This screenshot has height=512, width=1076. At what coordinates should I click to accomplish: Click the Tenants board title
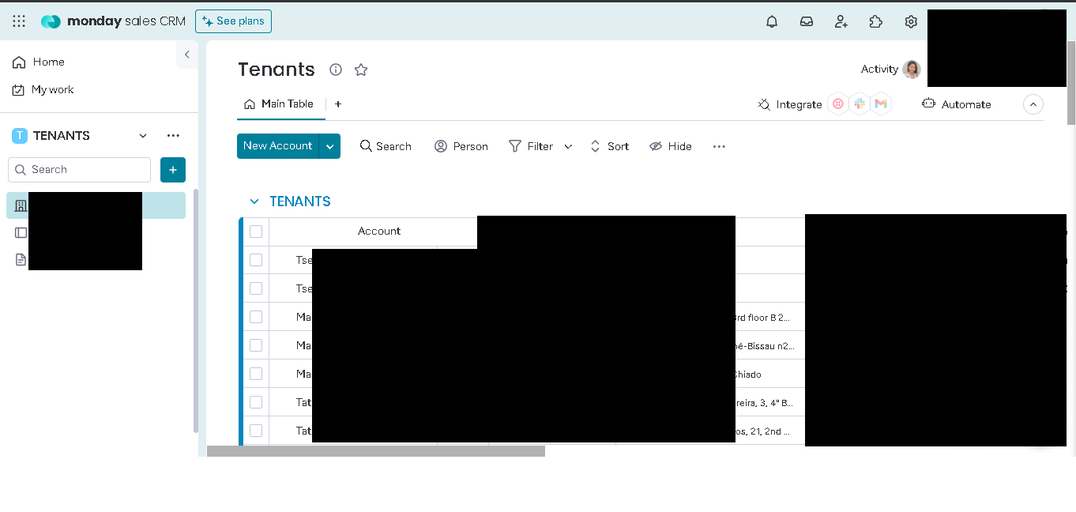coord(277,70)
